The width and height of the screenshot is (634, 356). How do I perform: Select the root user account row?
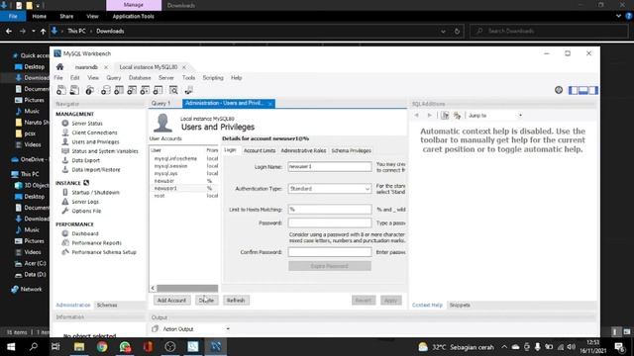(x=184, y=196)
